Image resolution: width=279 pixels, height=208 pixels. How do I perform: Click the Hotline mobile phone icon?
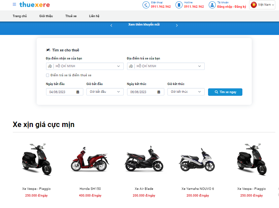point(179,5)
